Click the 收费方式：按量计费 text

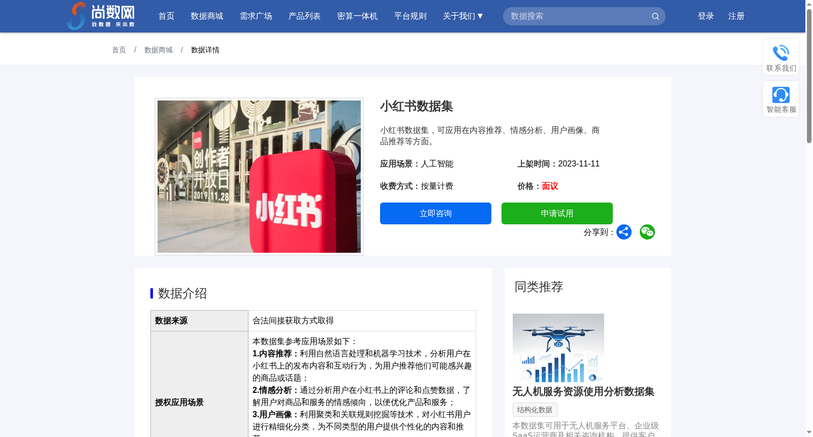(x=417, y=186)
